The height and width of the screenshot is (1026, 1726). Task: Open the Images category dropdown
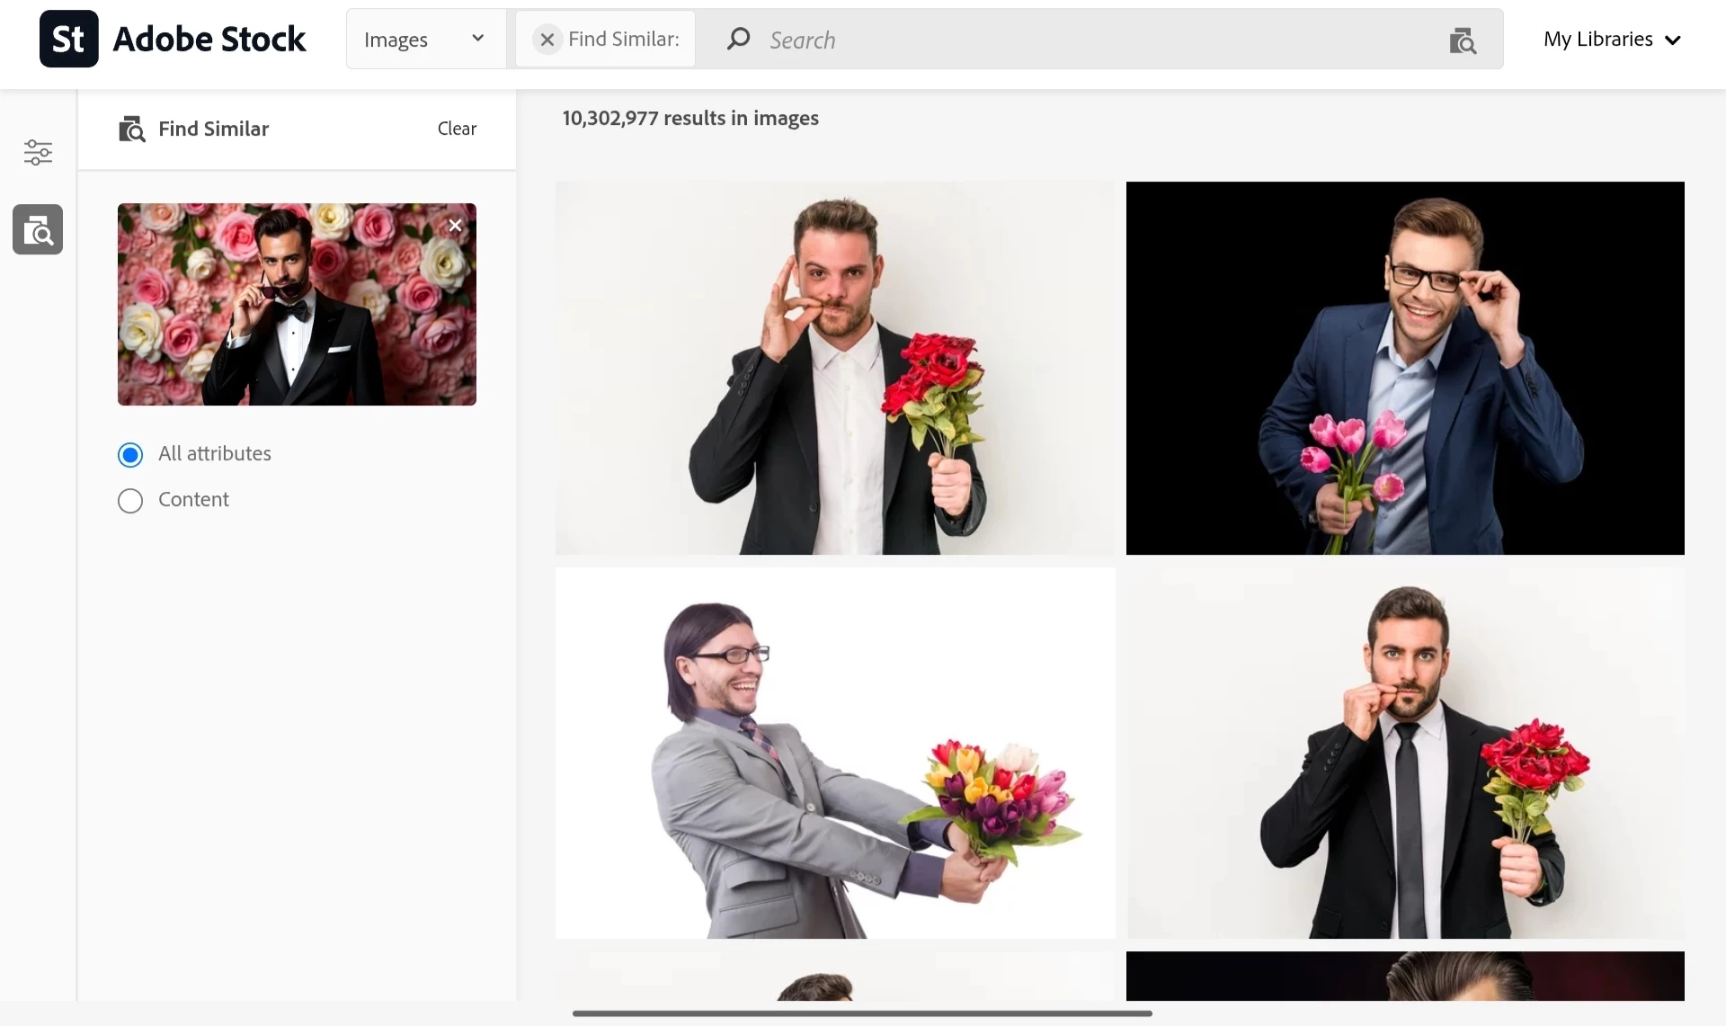tap(424, 40)
